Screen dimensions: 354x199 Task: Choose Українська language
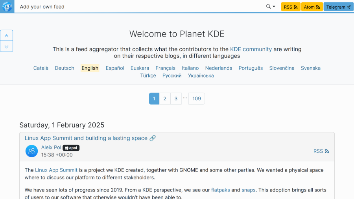pyautogui.click(x=201, y=76)
